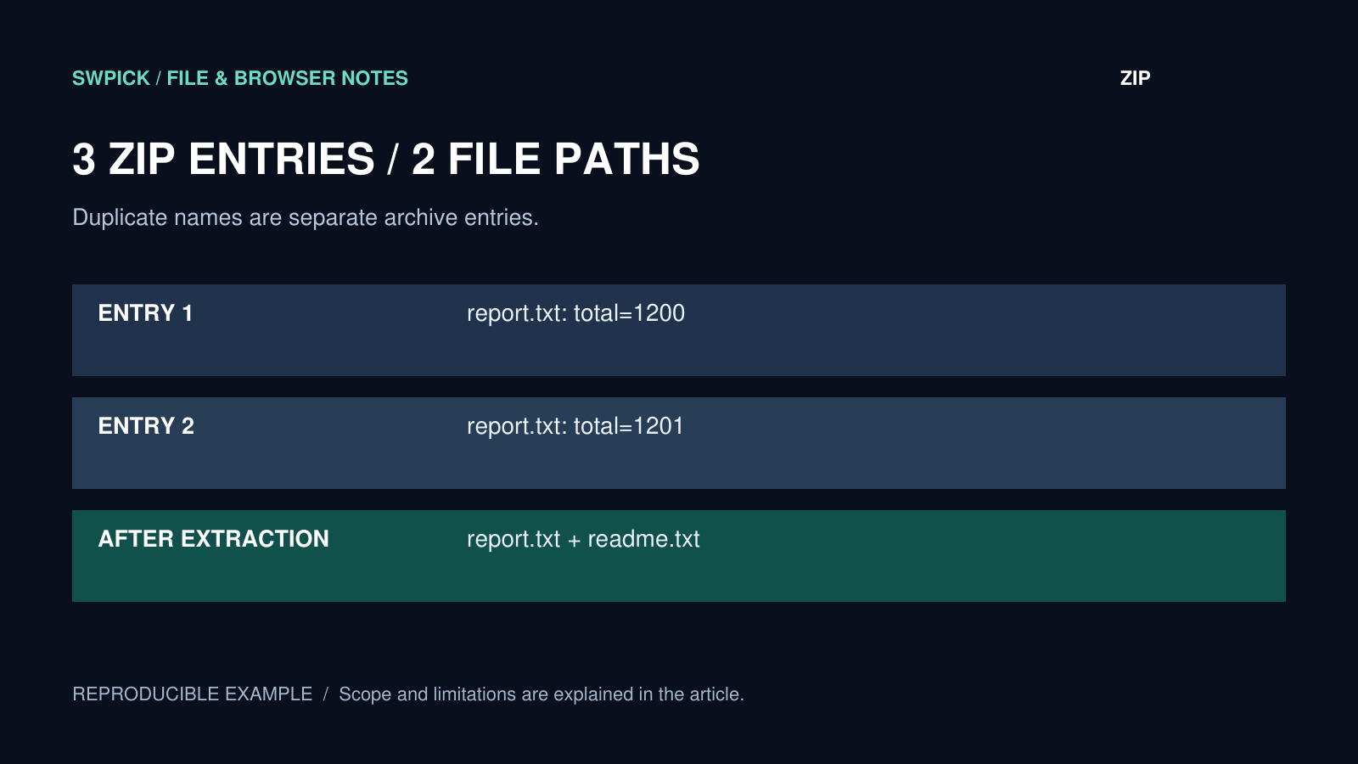Click the scope and limitations footer note
The width and height of the screenshot is (1358, 764).
pyautogui.click(x=542, y=694)
